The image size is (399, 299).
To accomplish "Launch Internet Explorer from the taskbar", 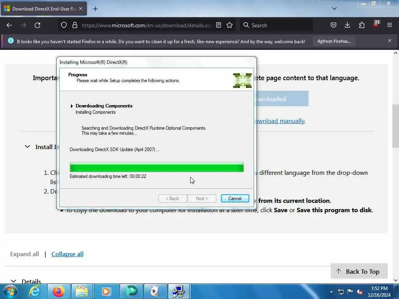I will (x=35, y=291).
